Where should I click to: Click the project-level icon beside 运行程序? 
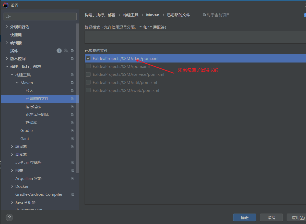[x=72, y=107]
